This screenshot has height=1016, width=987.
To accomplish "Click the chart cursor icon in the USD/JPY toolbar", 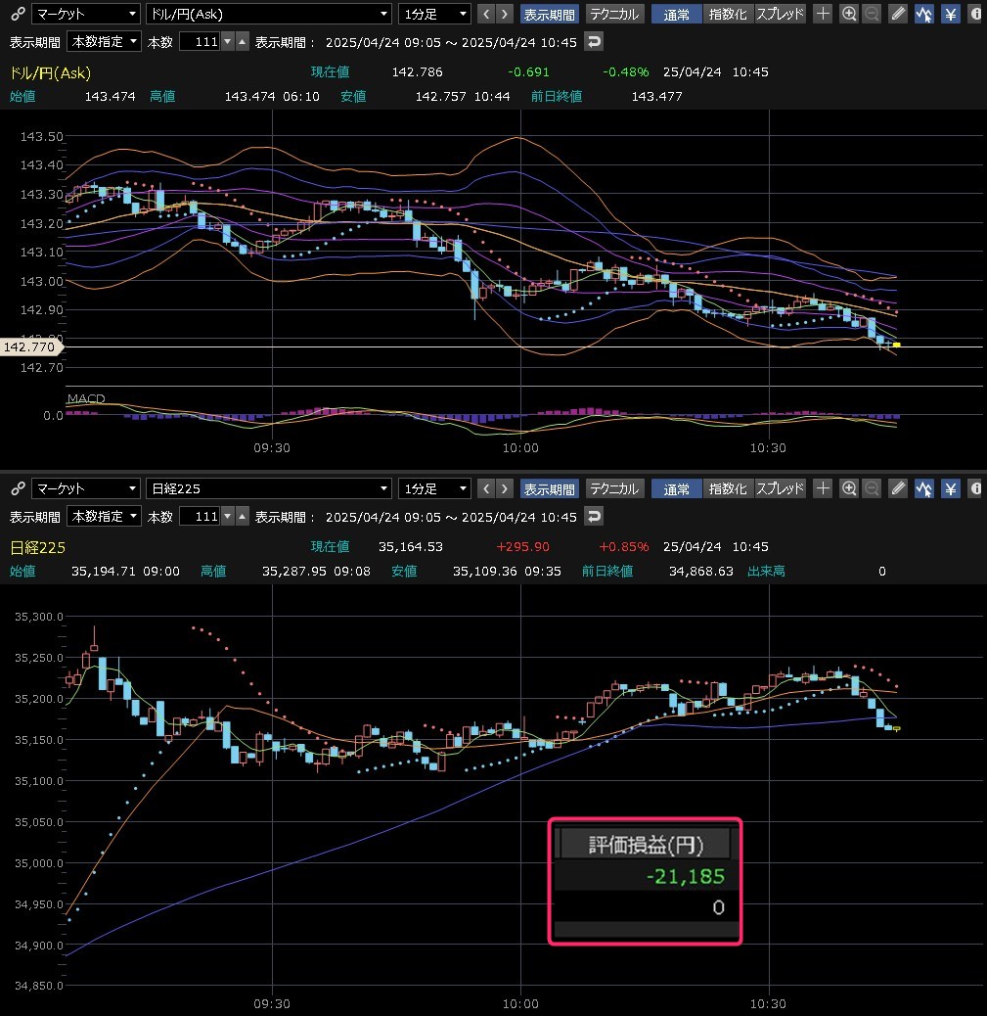I will (x=924, y=14).
